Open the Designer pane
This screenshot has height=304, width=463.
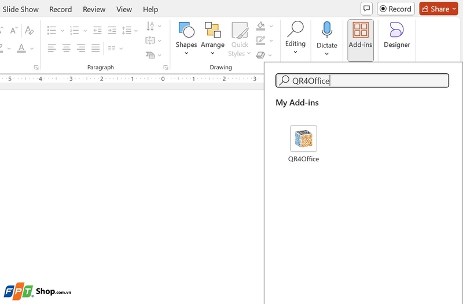396,36
